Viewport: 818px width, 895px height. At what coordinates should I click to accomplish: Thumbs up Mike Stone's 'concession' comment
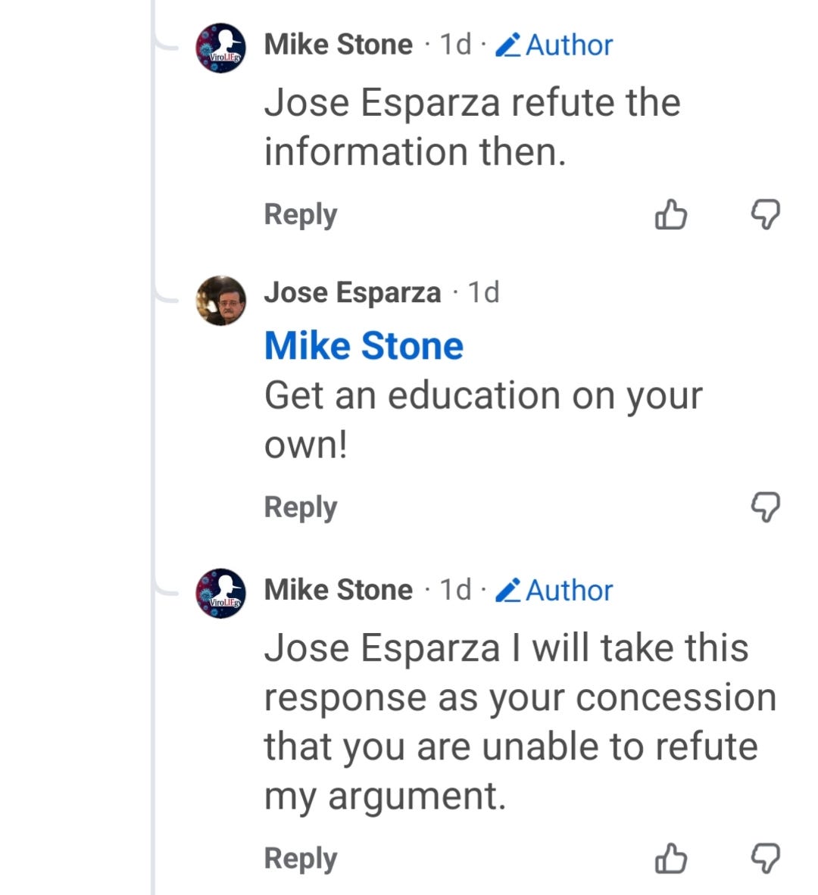(x=671, y=859)
